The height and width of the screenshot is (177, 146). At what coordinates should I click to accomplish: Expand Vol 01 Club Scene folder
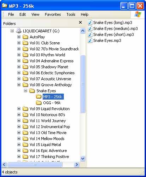(19, 43)
